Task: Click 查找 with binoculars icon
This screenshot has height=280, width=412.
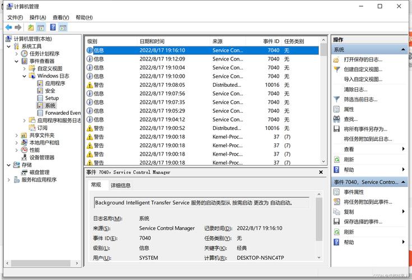Action: click(350, 119)
